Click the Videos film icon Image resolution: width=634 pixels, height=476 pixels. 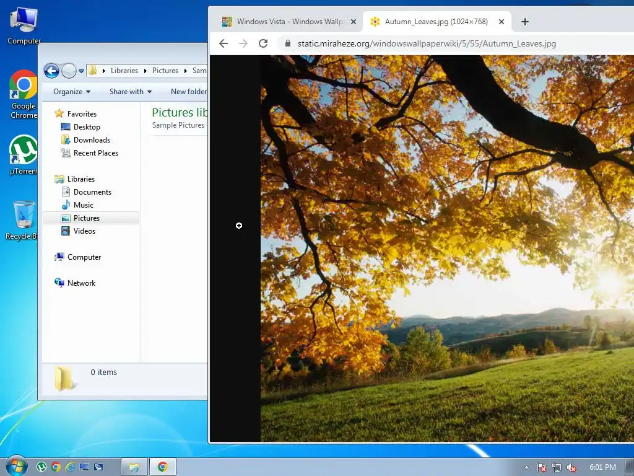click(x=66, y=231)
